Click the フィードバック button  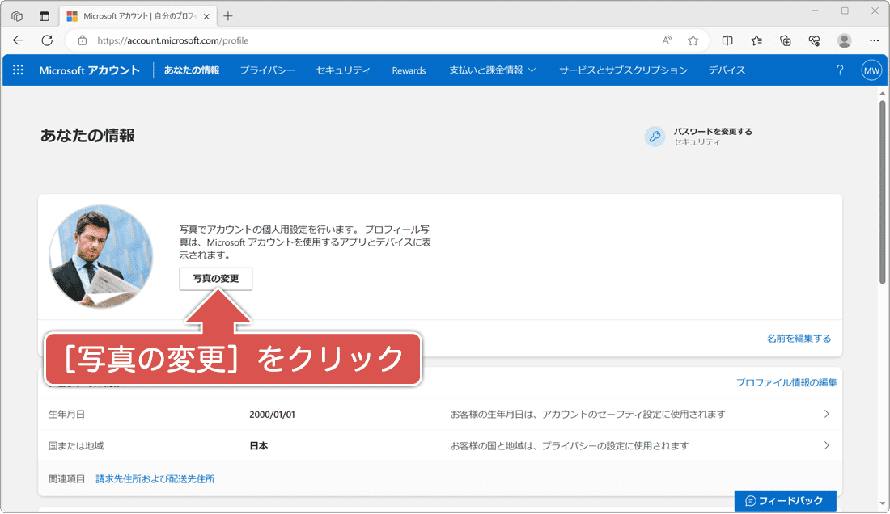click(785, 500)
